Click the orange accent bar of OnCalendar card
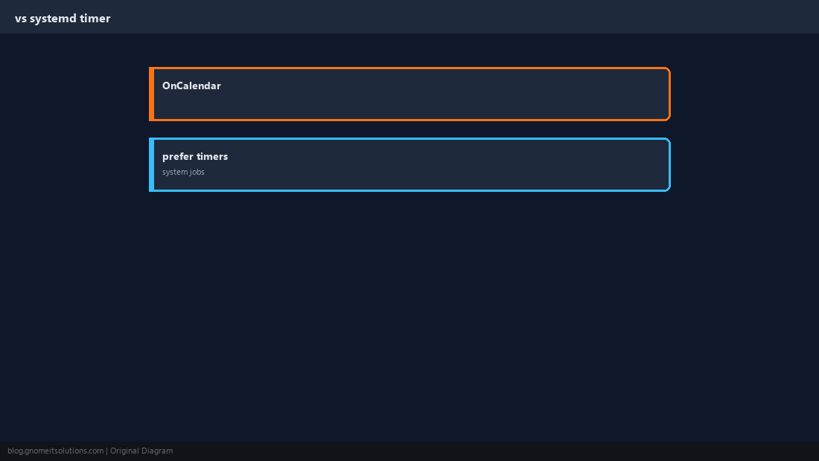819x461 pixels. point(151,94)
